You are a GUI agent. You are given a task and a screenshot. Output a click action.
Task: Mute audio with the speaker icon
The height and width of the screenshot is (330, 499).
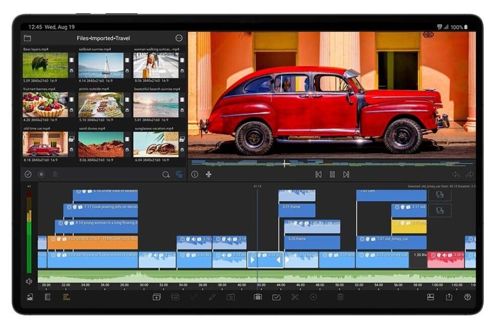(x=29, y=281)
